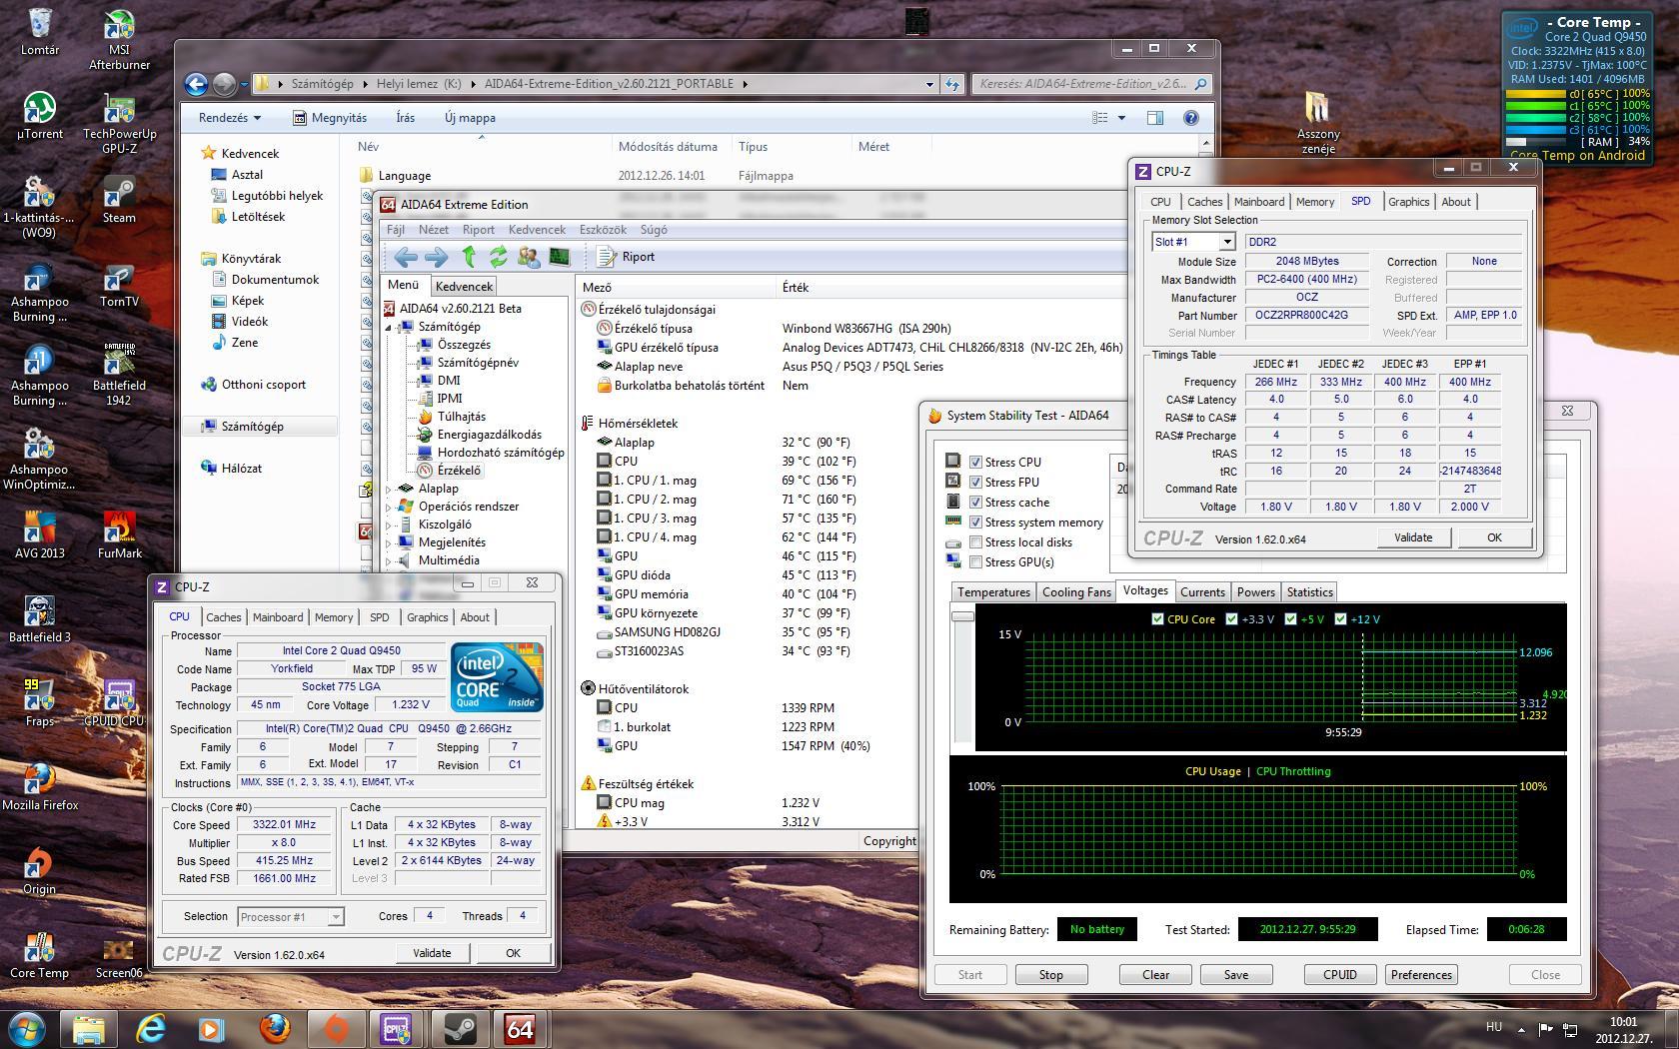This screenshot has width=1679, height=1049.
Task: Open Internet Explorer from the taskbar
Action: 150,1028
